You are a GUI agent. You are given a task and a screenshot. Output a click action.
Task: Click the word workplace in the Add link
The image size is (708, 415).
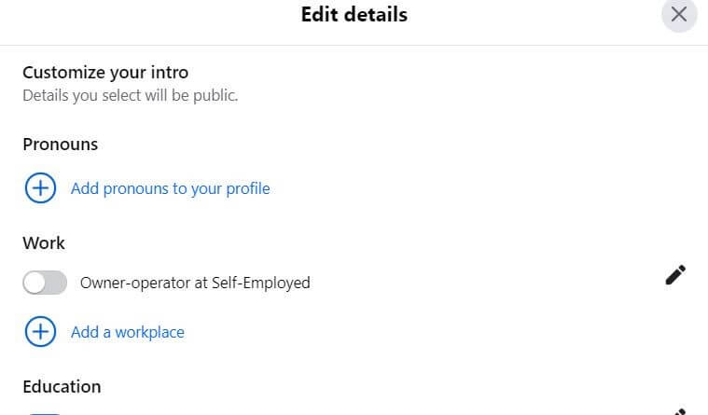point(149,332)
